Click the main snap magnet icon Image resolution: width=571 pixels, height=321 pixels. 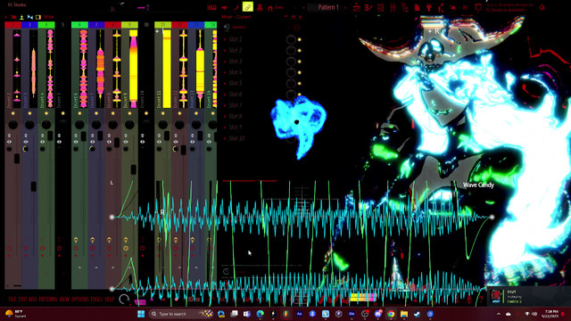270,8
